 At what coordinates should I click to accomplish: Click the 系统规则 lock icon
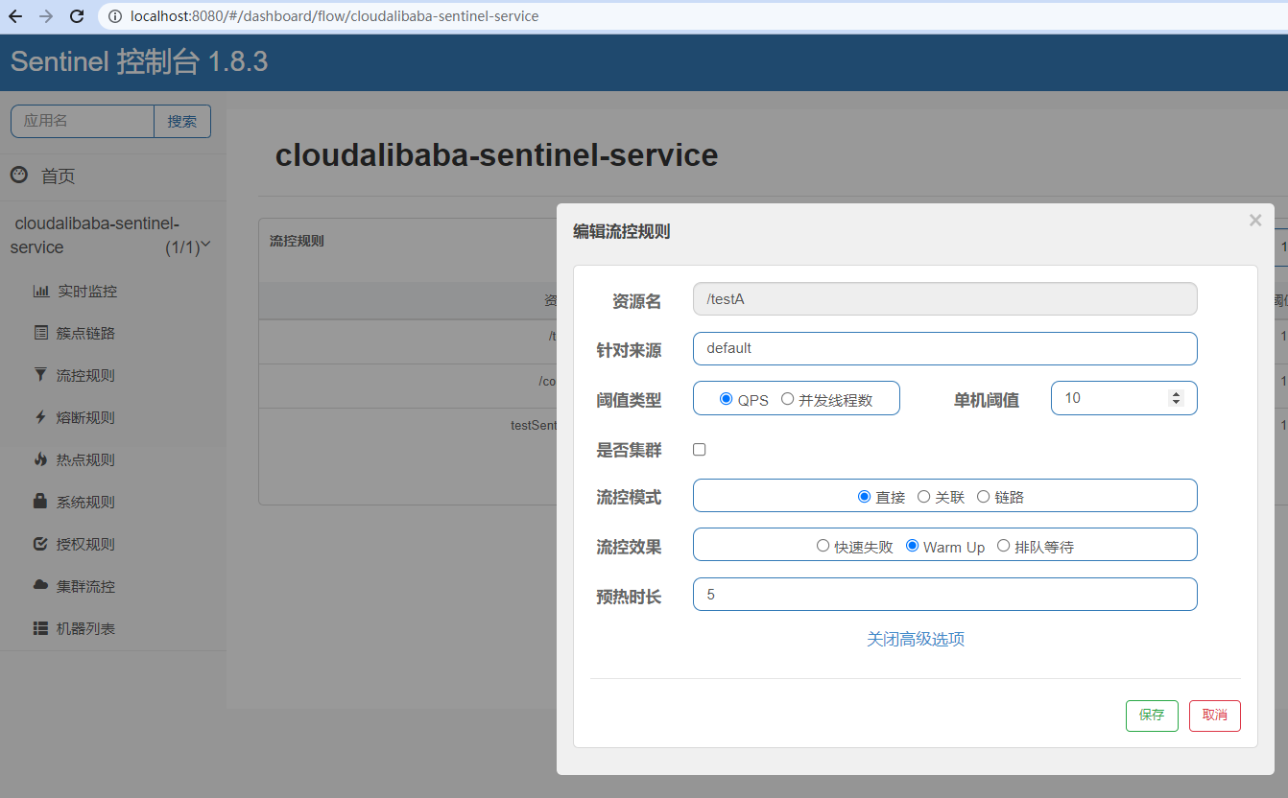40,501
